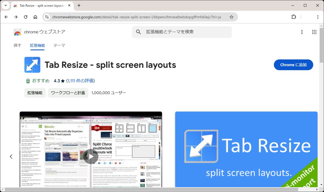Click the browser home icon
This screenshot has width=324, height=192.
click(x=35, y=17)
